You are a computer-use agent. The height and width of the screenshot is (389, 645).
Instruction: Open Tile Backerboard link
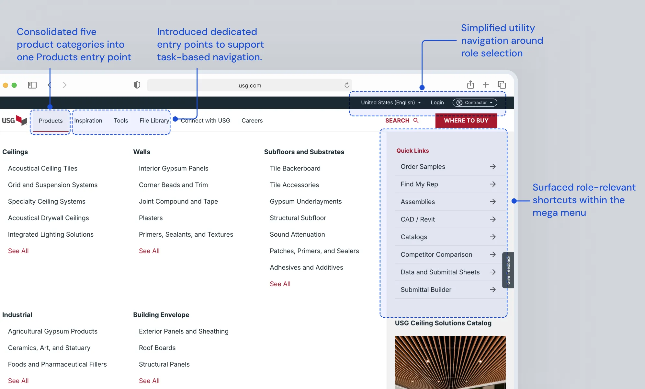coord(295,169)
